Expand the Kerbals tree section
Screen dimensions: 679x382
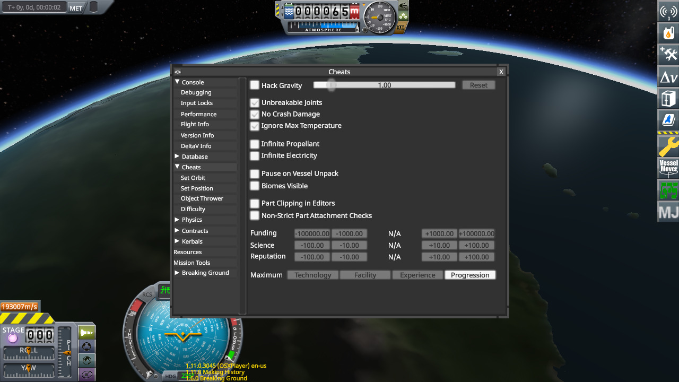[177, 241]
